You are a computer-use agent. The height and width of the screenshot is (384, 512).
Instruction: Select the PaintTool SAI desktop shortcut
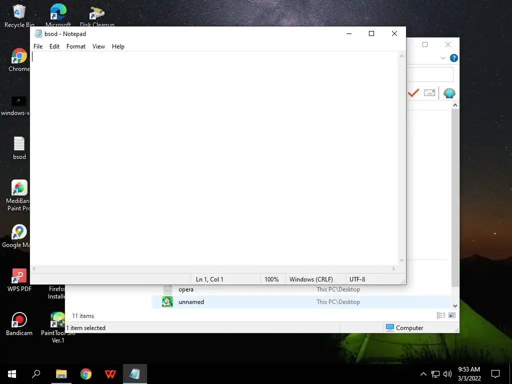point(58,327)
